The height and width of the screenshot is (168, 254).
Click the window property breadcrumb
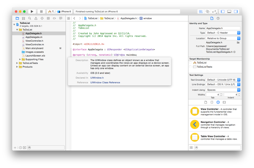click(146, 18)
